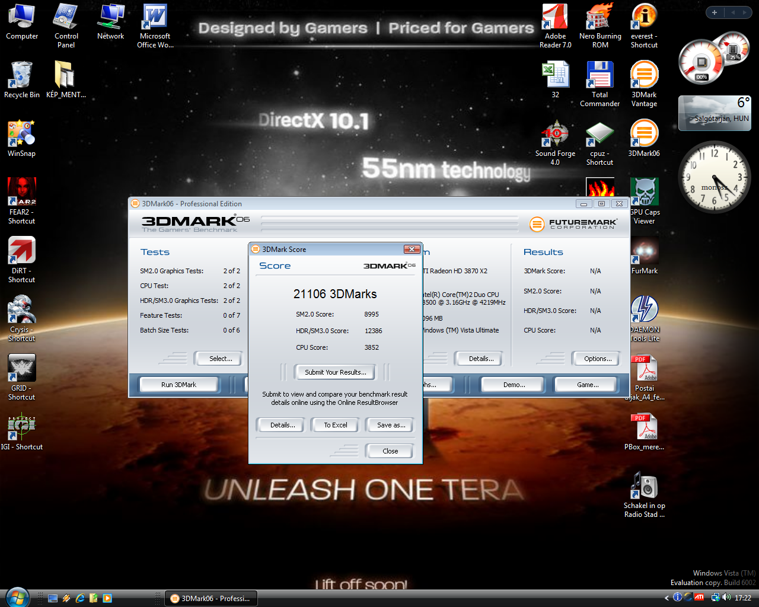Open DAEMON Tools Lite
Viewport: 759px width, 607px height.
(645, 318)
